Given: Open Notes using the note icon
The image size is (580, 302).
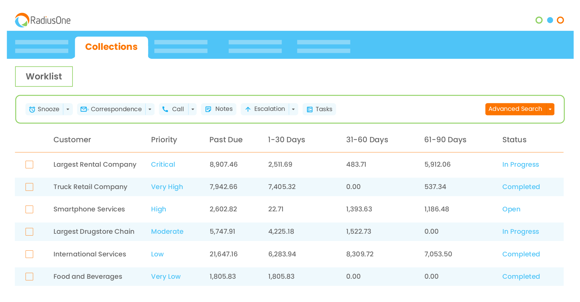Looking at the screenshot, I should coord(208,109).
